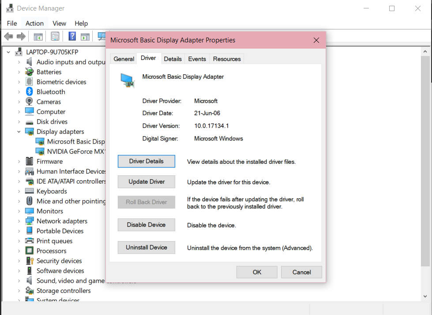Select the Human Interface Devices icon

click(29, 171)
